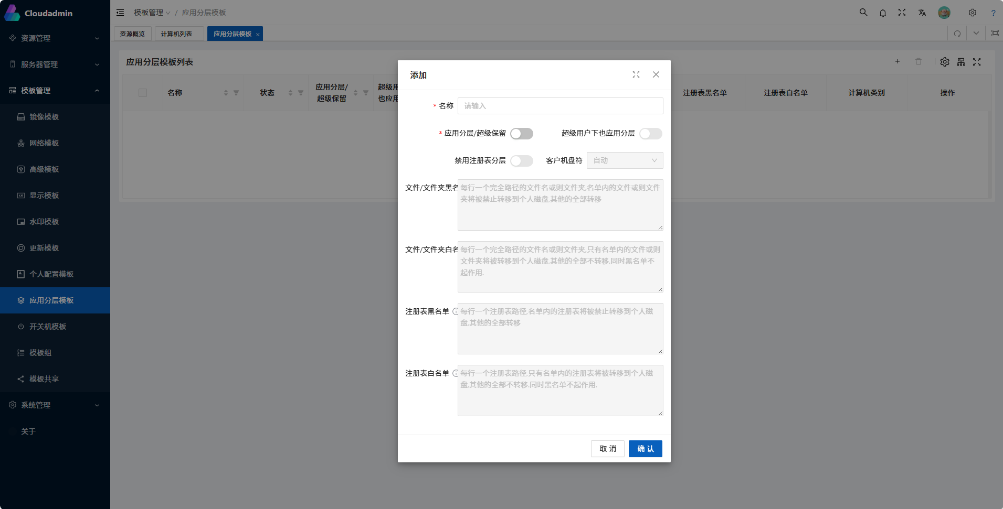The height and width of the screenshot is (509, 1003).
Task: Click the refresh icon on the tab bar
Action: click(957, 34)
